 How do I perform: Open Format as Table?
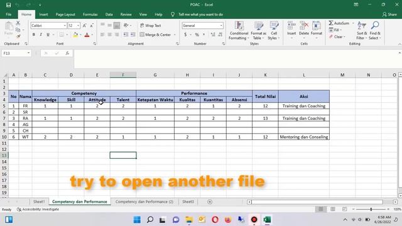[258, 31]
